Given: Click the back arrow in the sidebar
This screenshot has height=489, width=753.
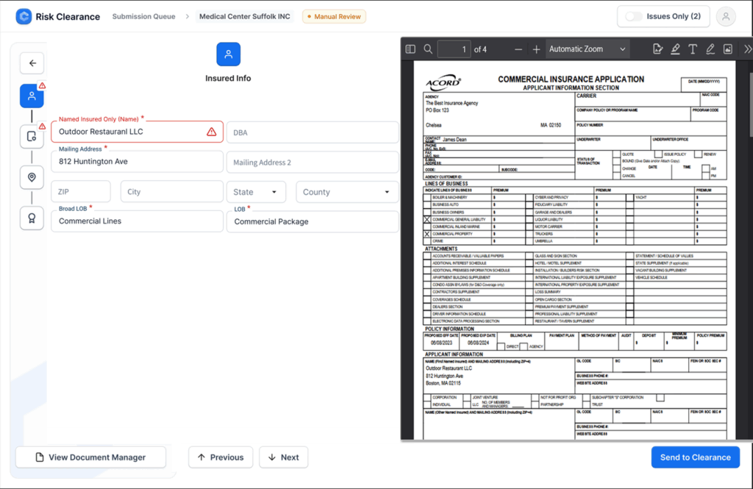Looking at the screenshot, I should point(32,63).
